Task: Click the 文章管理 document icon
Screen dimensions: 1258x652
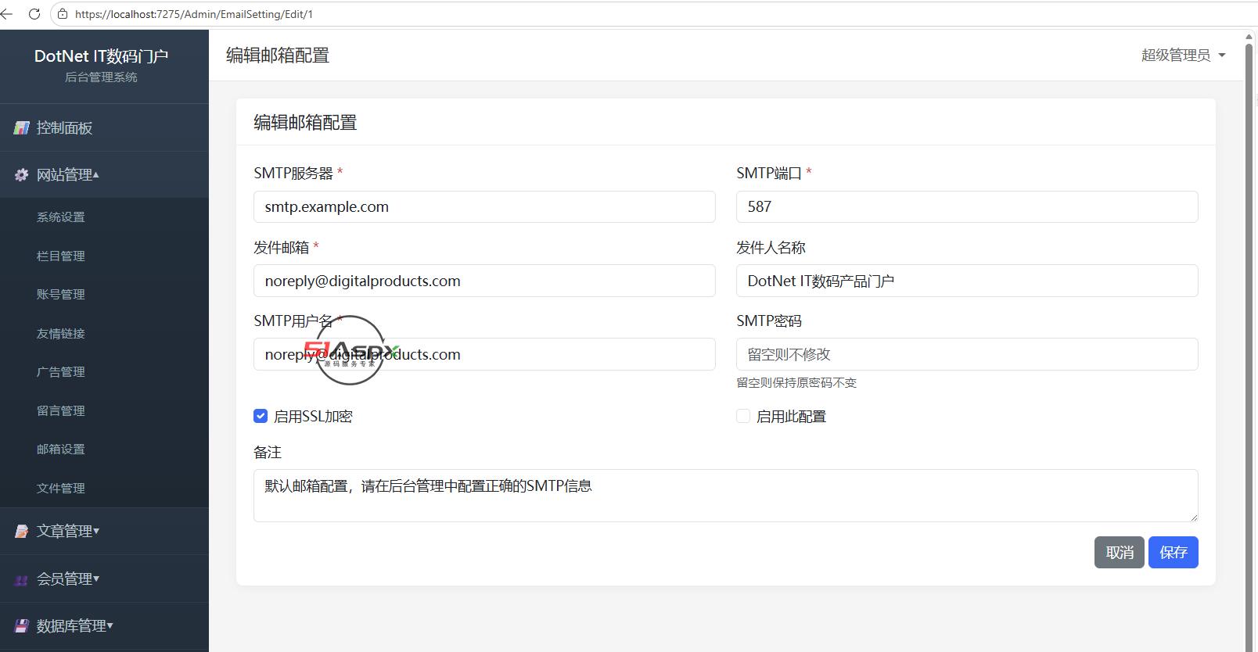Action: 22,532
